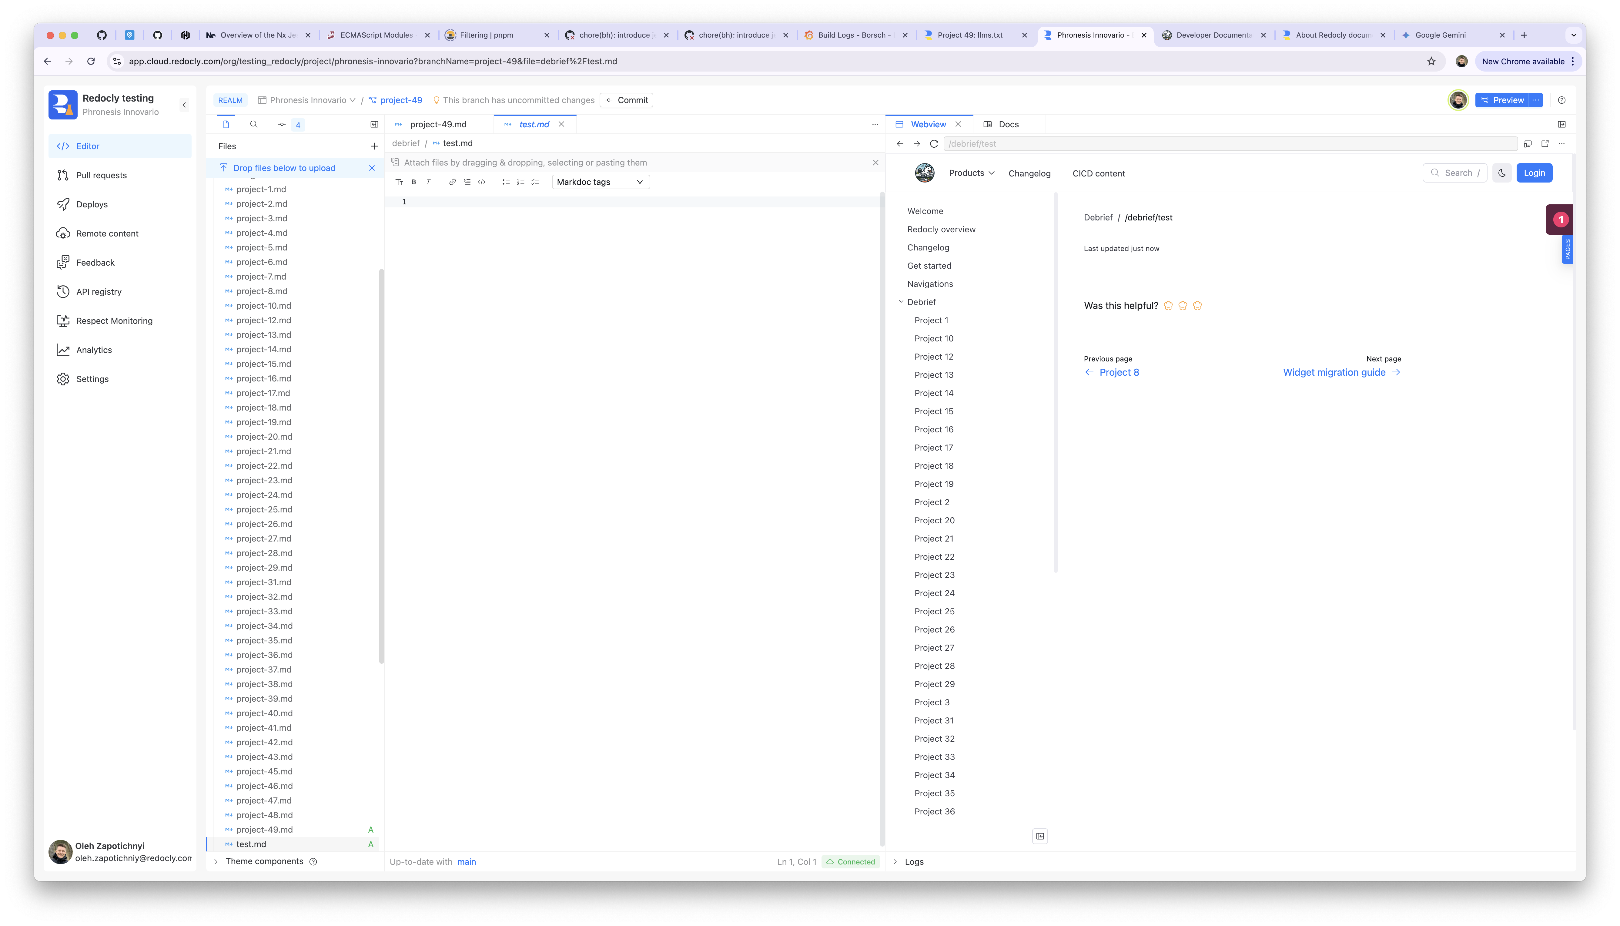Select project-49.md in the file list

[x=296, y=830]
